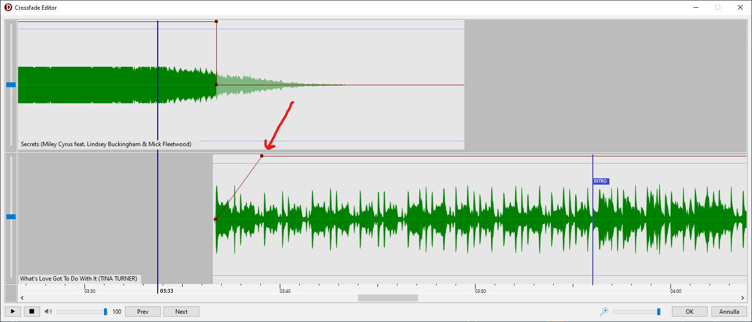Click the horizontal scrollbar left arrow
752x322 pixels.
point(21,298)
